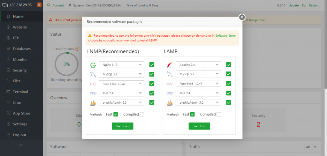The image size is (327, 156).
Task: Open the PHP 7.4 dropdown in LAMP
Action: click(x=198, y=93)
